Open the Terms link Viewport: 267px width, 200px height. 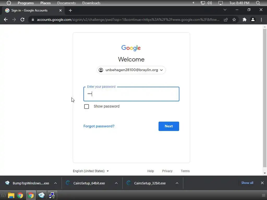pos(185,171)
